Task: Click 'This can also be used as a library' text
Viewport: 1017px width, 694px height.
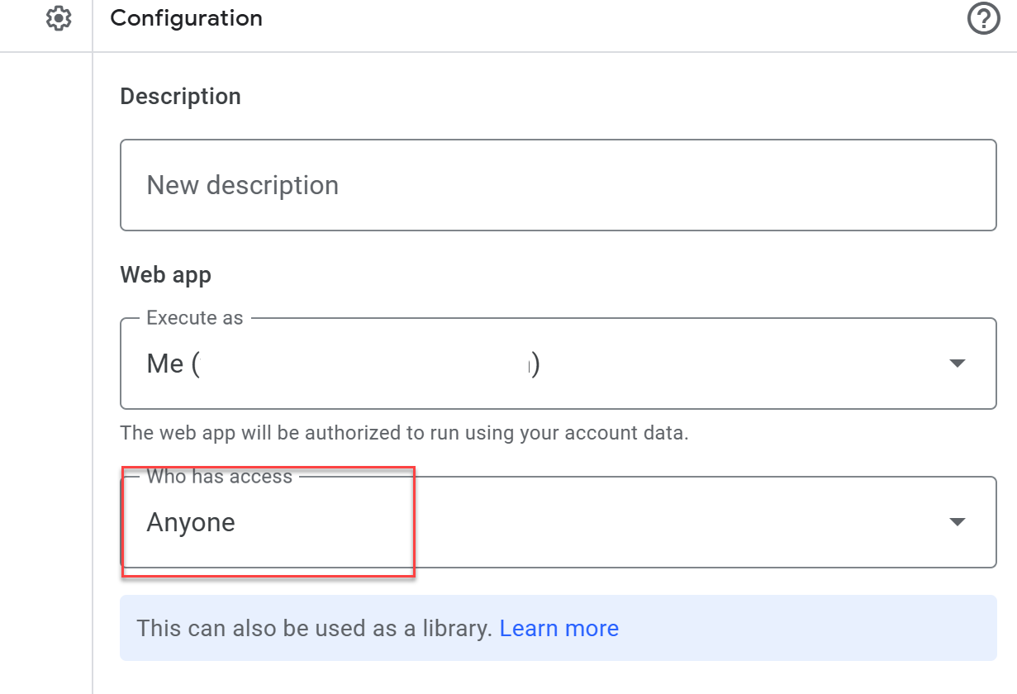Action: click(x=315, y=629)
